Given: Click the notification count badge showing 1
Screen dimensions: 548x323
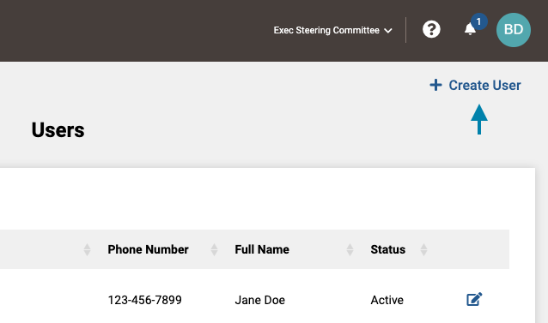Looking at the screenshot, I should coord(478,21).
